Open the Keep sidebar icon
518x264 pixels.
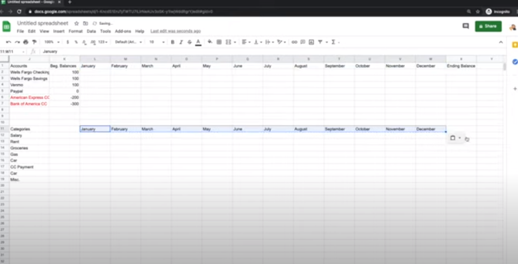(x=515, y=45)
